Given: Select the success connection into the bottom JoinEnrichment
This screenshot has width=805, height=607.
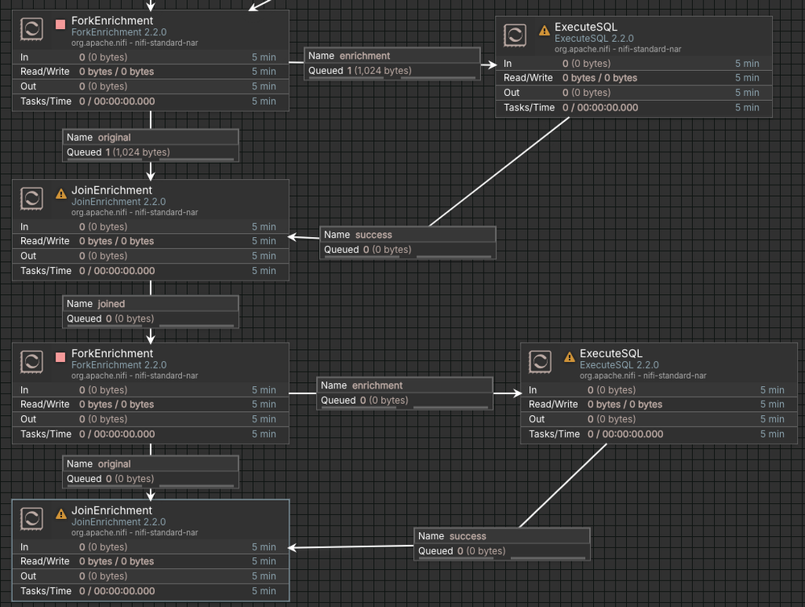Looking at the screenshot, I should 502,544.
